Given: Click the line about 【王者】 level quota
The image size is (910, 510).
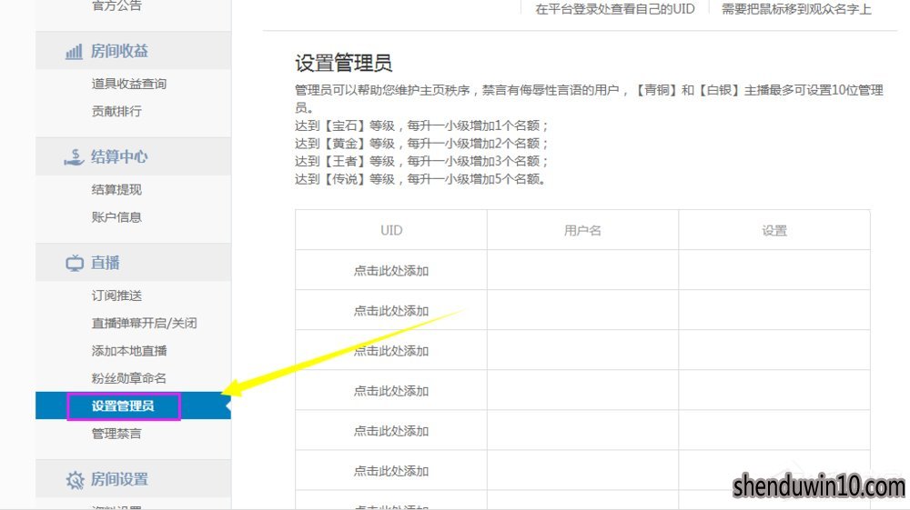Looking at the screenshot, I should tap(422, 162).
